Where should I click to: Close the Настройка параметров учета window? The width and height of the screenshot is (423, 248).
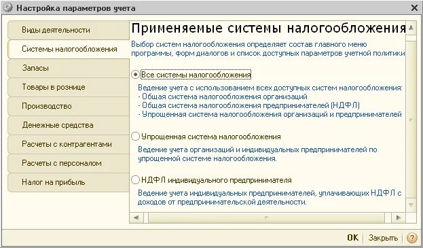click(414, 8)
